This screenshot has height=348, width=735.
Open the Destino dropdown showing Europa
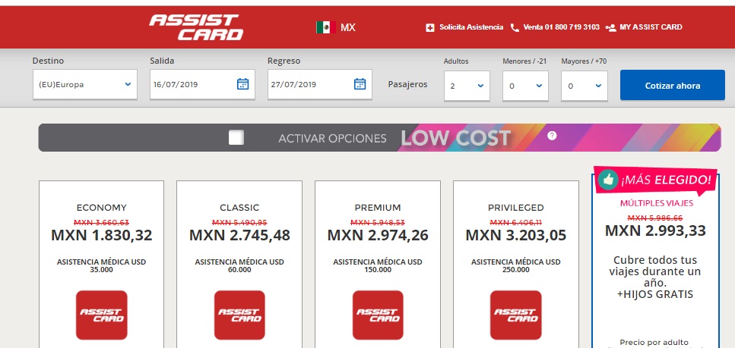85,85
